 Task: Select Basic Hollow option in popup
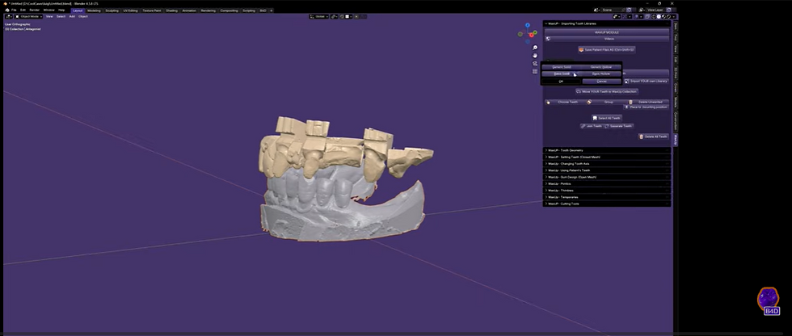[601, 73]
